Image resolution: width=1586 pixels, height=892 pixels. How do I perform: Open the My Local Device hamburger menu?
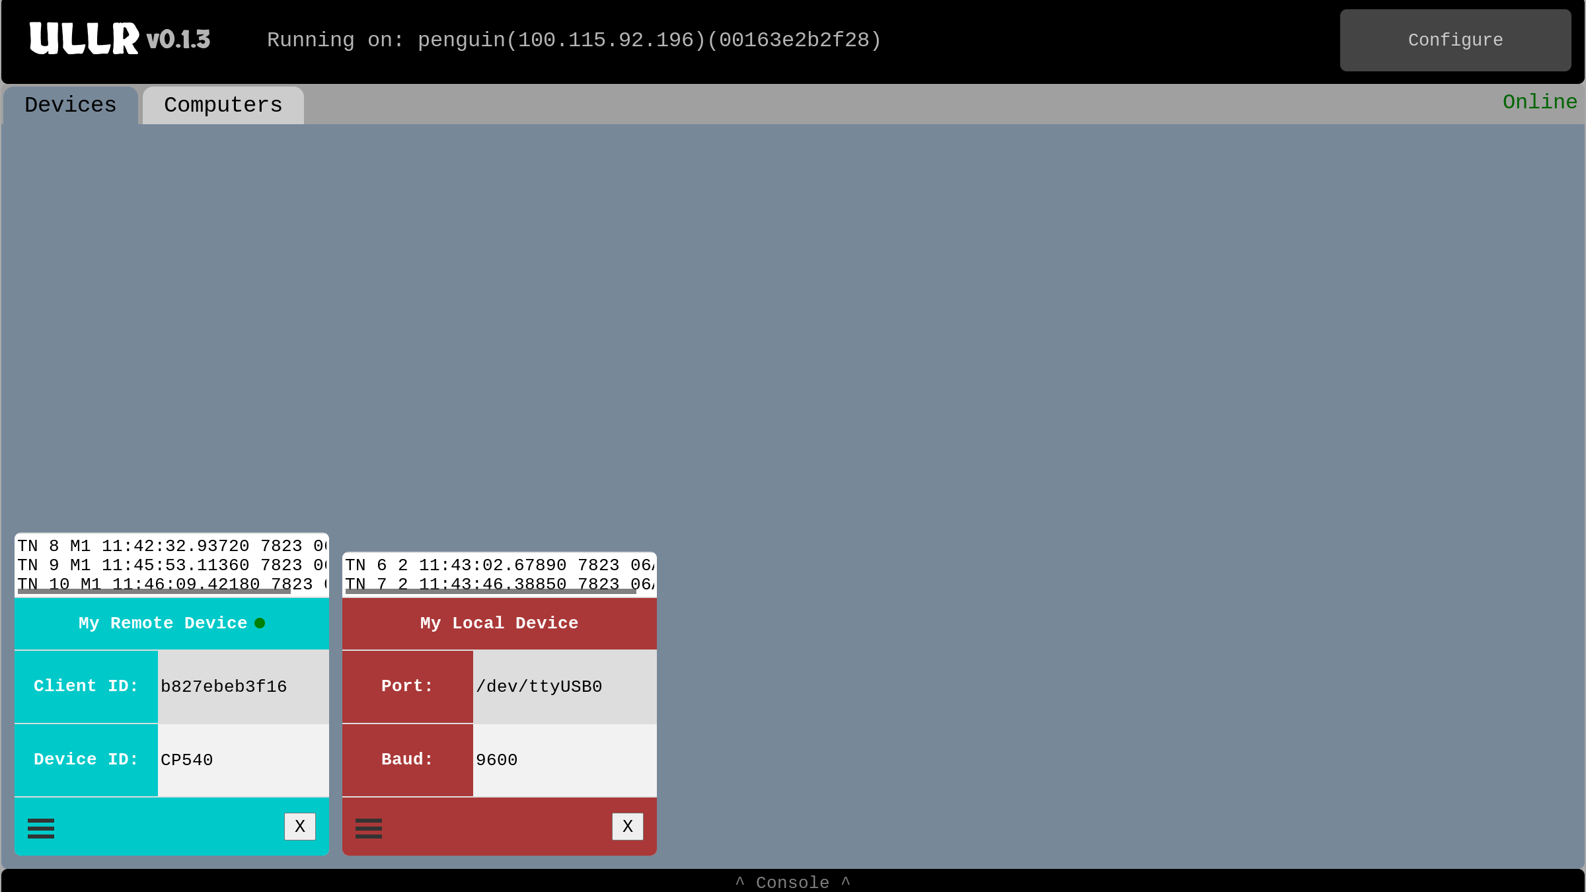[369, 828]
